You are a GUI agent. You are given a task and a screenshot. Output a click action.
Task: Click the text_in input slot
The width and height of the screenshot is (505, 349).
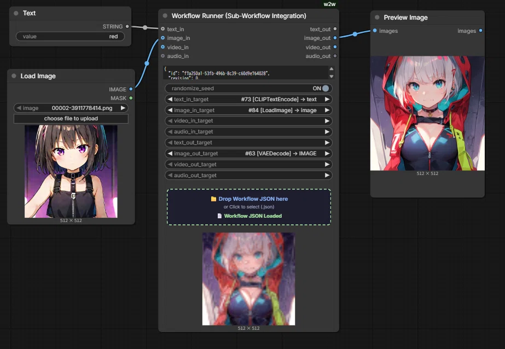point(162,29)
